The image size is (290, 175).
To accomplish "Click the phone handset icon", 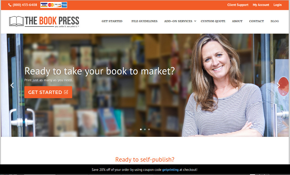I will (10, 5).
